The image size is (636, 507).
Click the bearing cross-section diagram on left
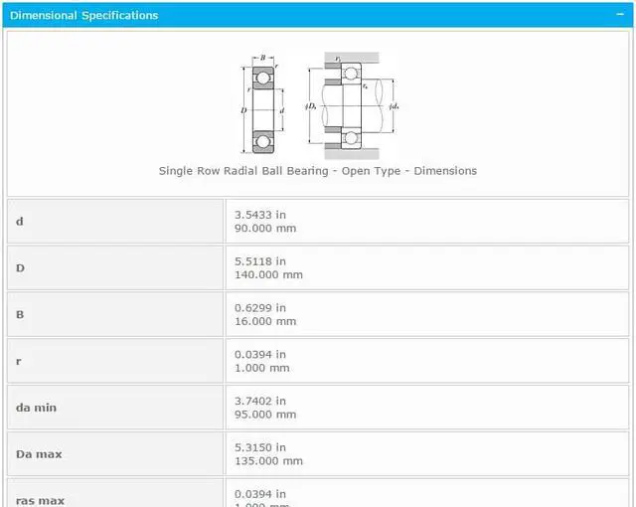click(262, 104)
